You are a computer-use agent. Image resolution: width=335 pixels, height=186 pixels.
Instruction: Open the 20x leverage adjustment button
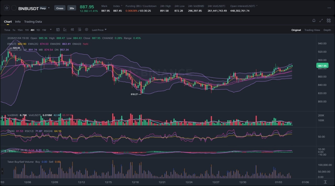coord(71,8)
